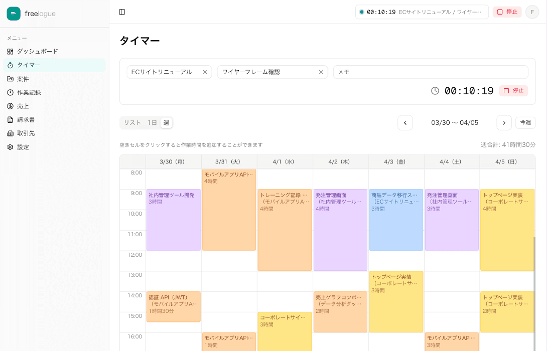Click the freelogue logo icon
The height and width of the screenshot is (351, 547).
(14, 14)
